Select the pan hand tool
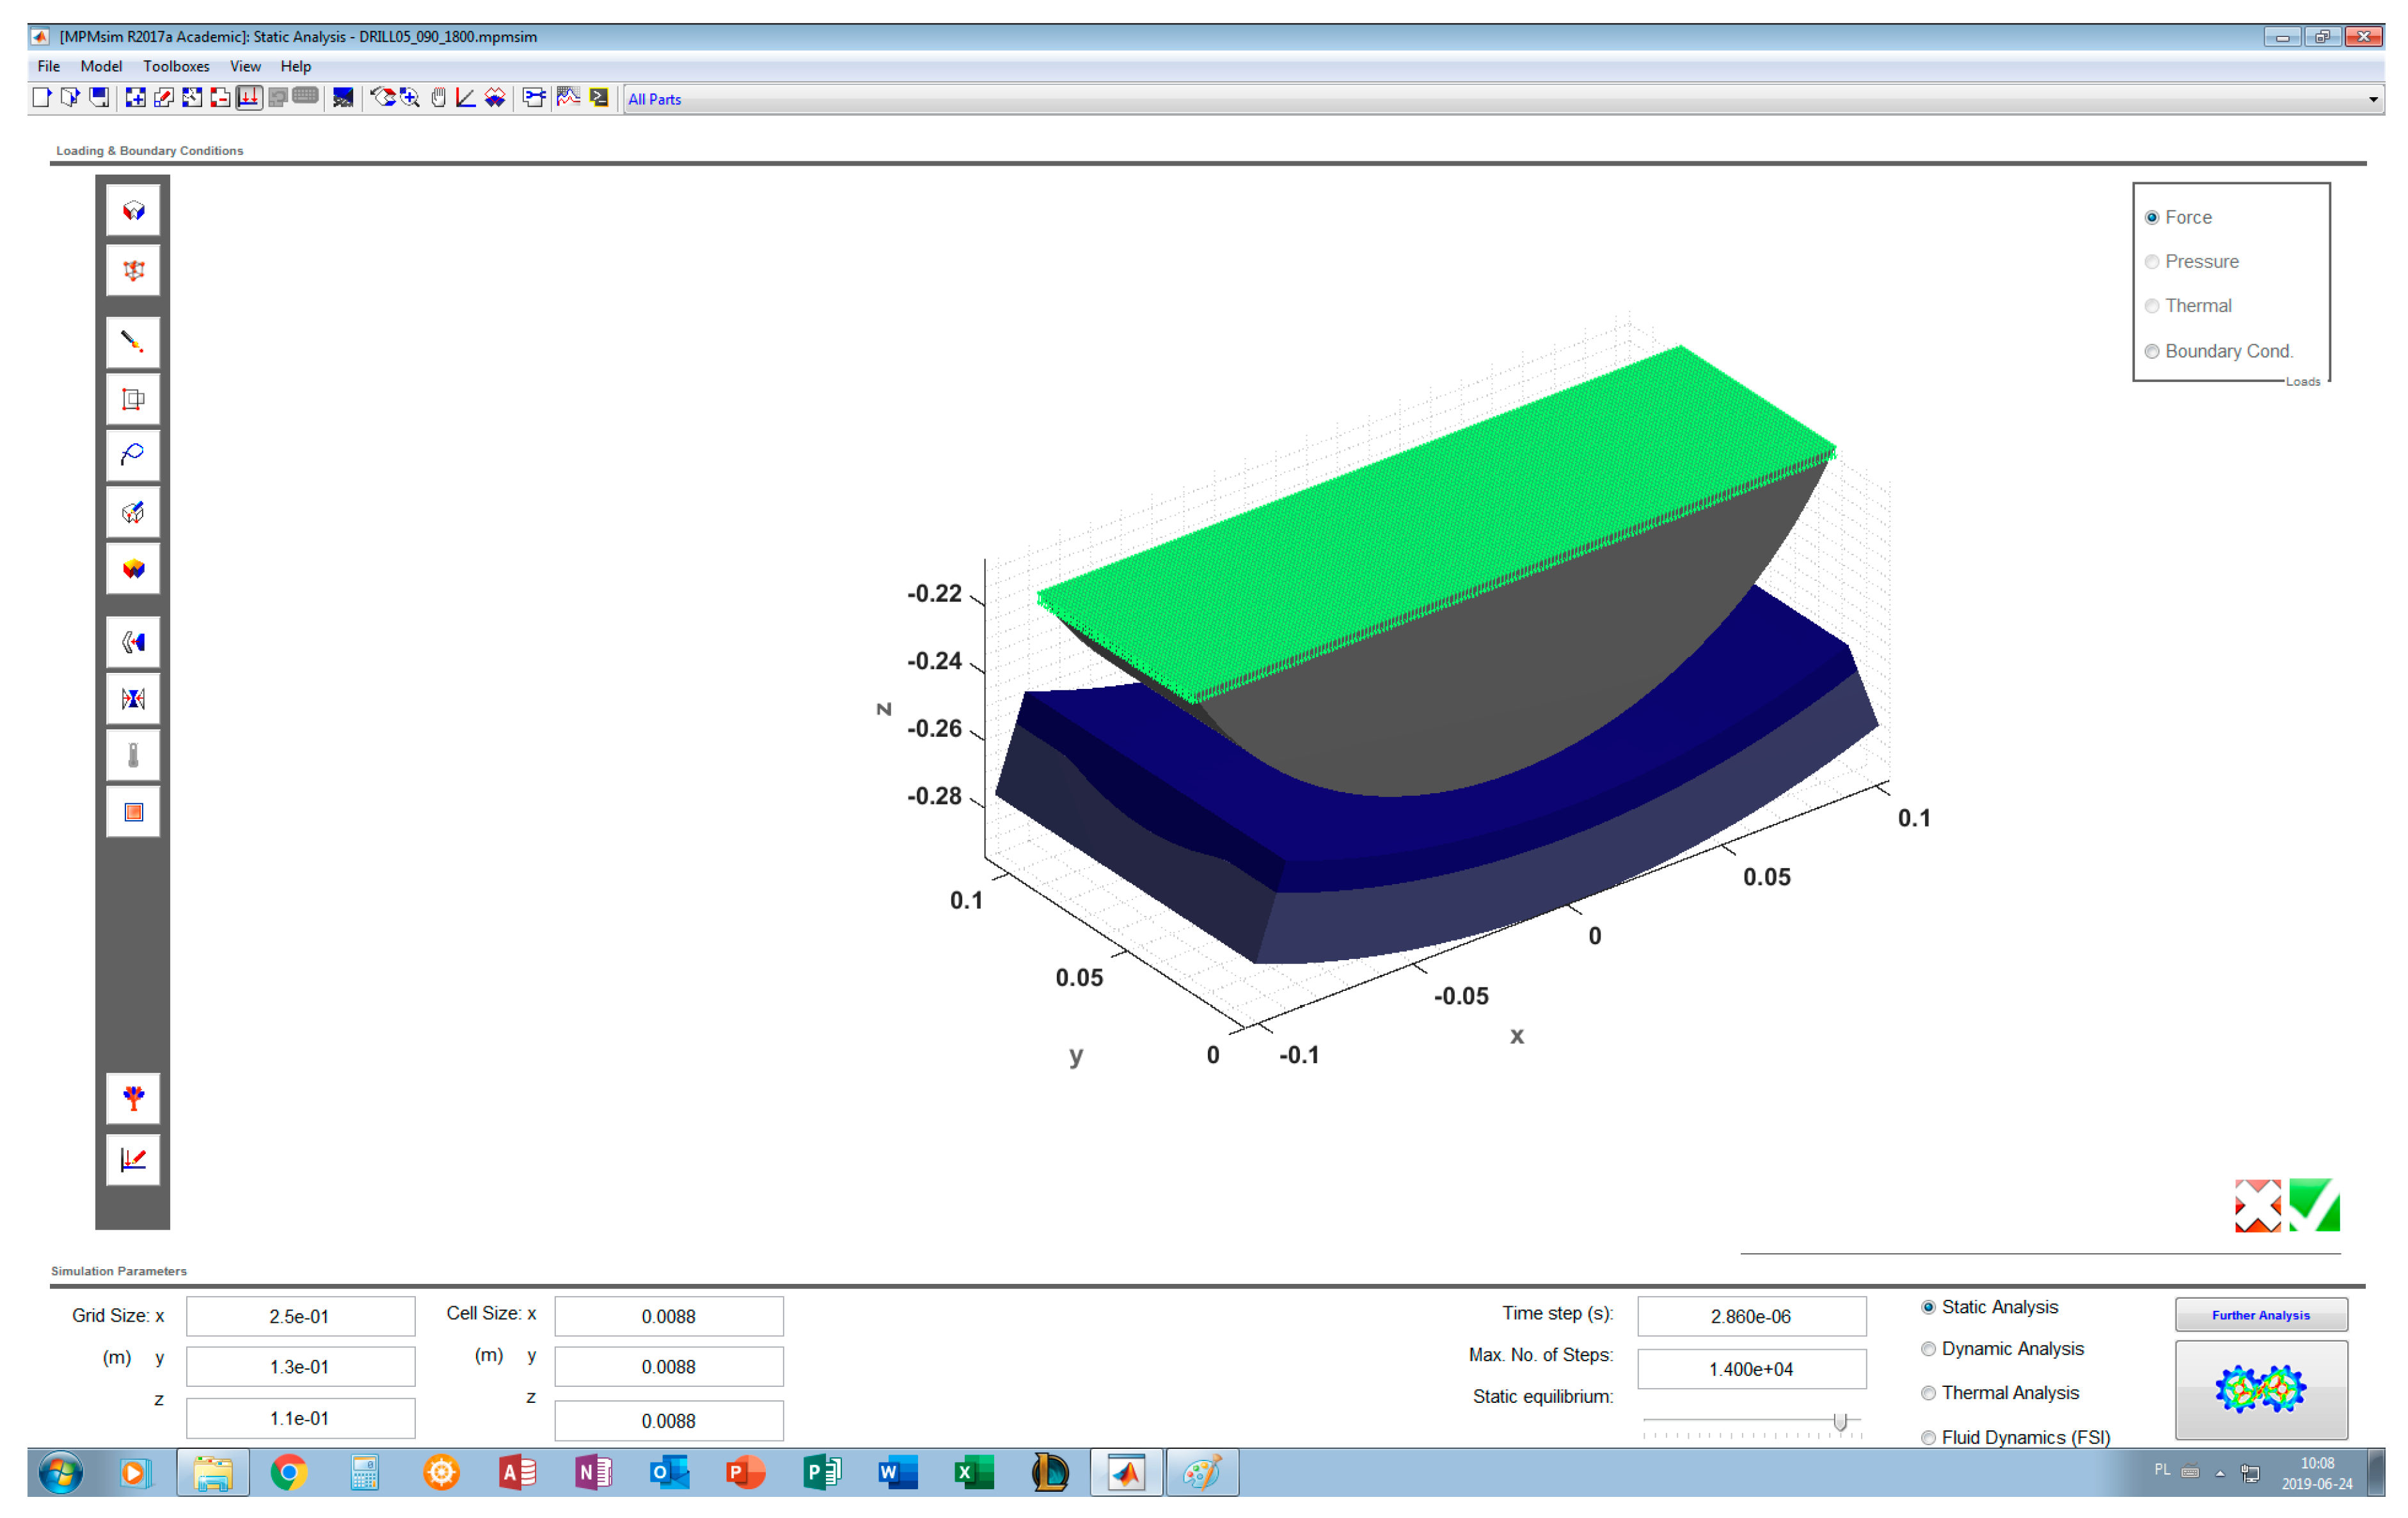 [x=438, y=97]
